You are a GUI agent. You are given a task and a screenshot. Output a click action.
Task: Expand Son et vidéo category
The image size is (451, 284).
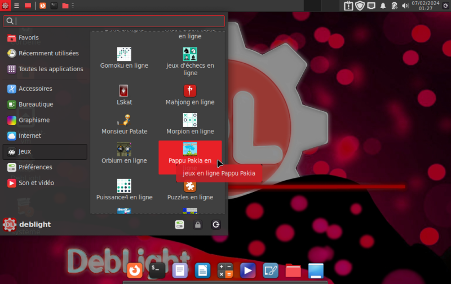point(36,183)
